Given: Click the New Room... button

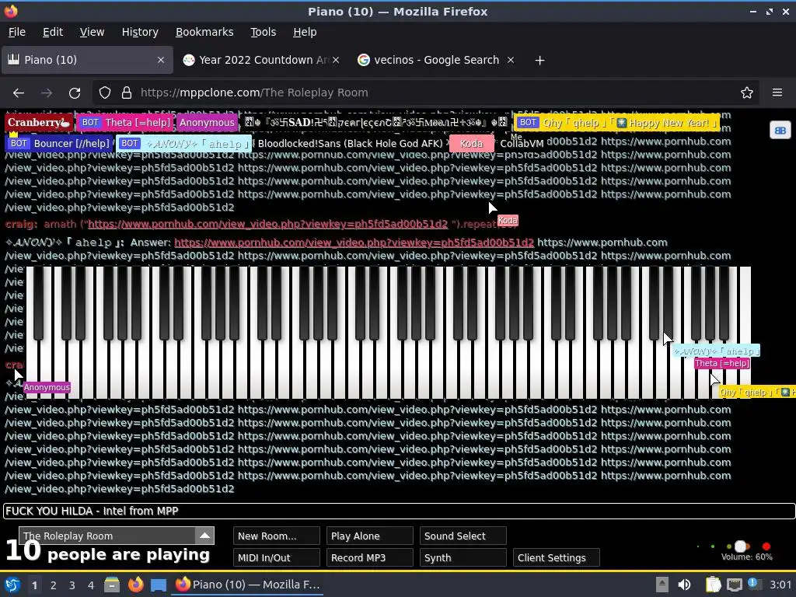Looking at the screenshot, I should click(x=277, y=536).
